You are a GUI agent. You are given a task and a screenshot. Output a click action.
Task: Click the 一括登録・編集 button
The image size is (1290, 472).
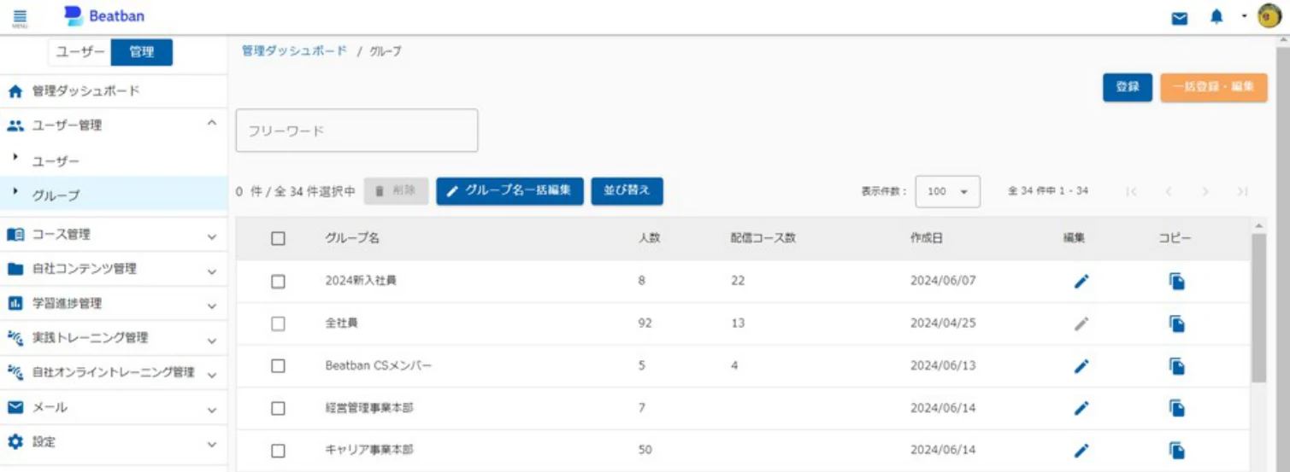point(1214,87)
